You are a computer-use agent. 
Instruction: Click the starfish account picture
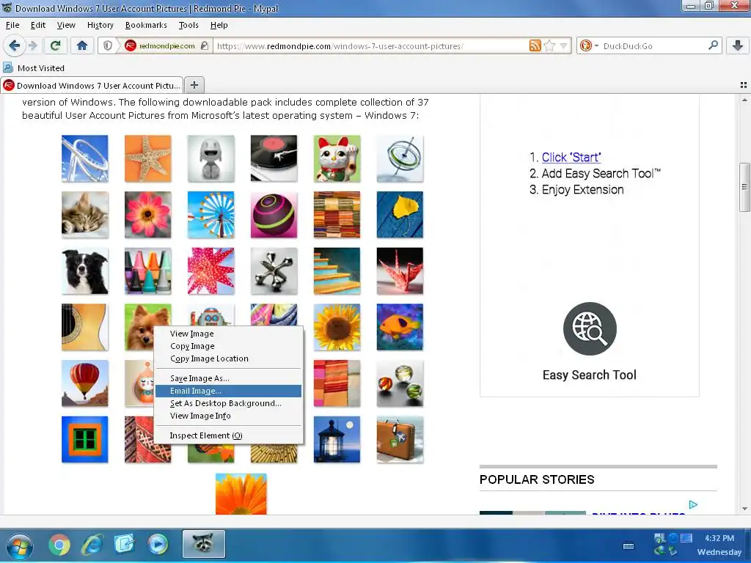click(148, 158)
